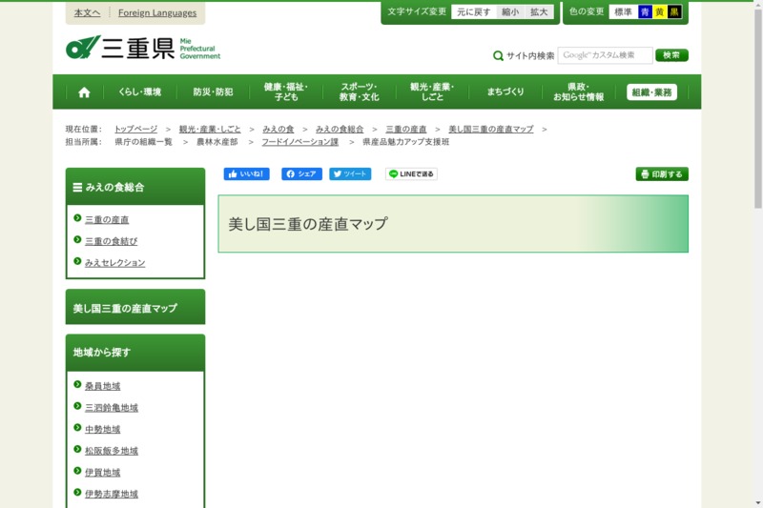This screenshot has width=763, height=508.
Task: Click the Google custom search input field
Action: coord(605,55)
